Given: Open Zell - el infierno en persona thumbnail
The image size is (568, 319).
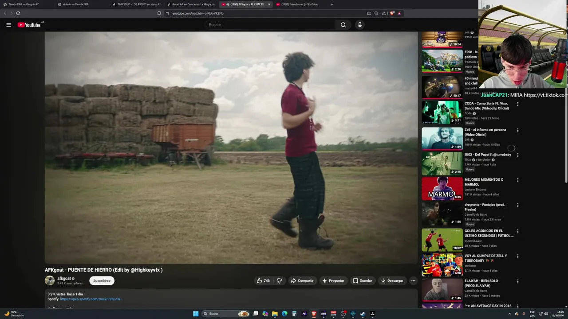Looking at the screenshot, I should [442, 139].
